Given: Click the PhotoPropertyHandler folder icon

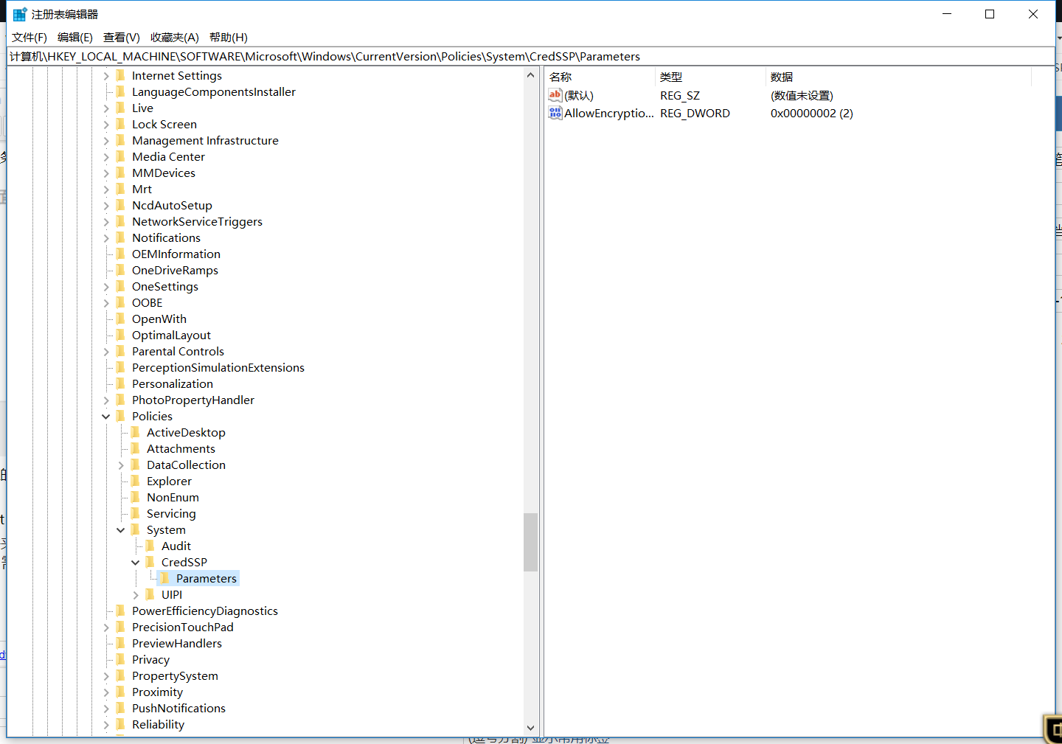Looking at the screenshot, I should [121, 400].
